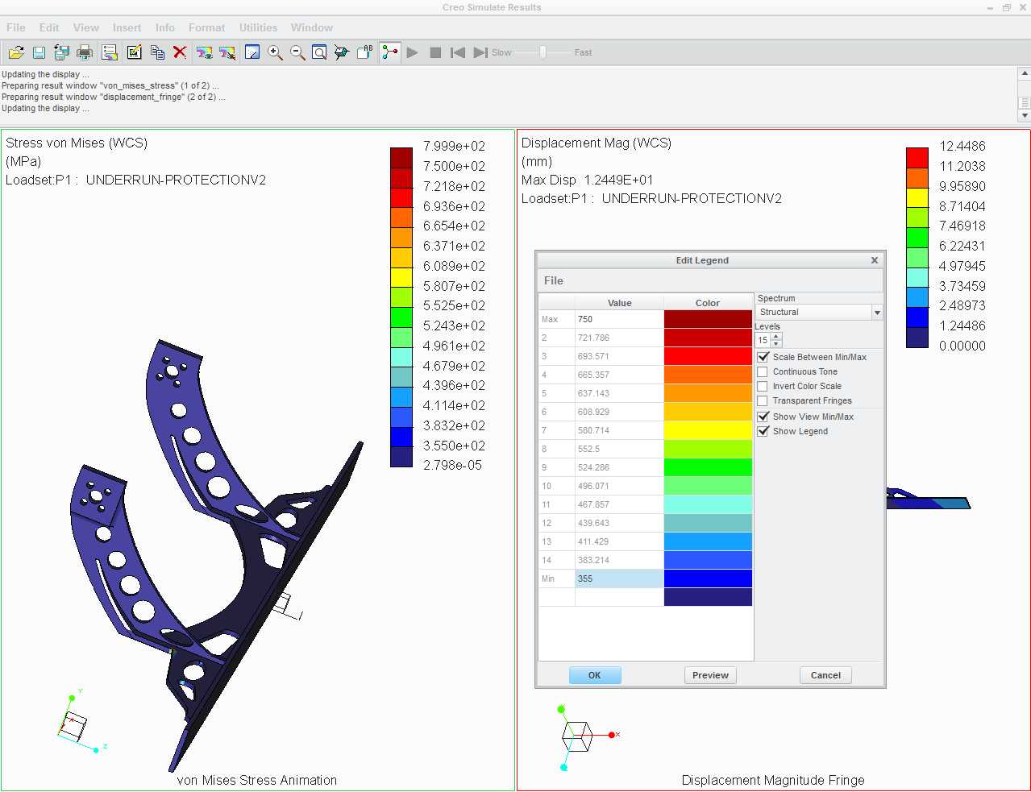Click the Save floppy disk icon

coord(39,52)
